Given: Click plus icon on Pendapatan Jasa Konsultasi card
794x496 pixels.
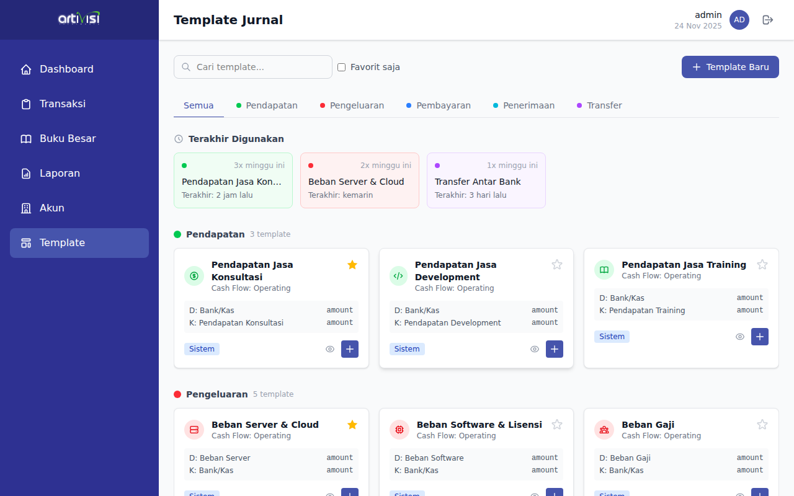Looking at the screenshot, I should (350, 349).
